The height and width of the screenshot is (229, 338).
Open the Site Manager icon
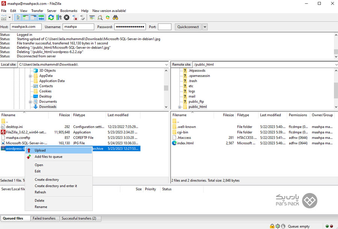click(x=4, y=18)
